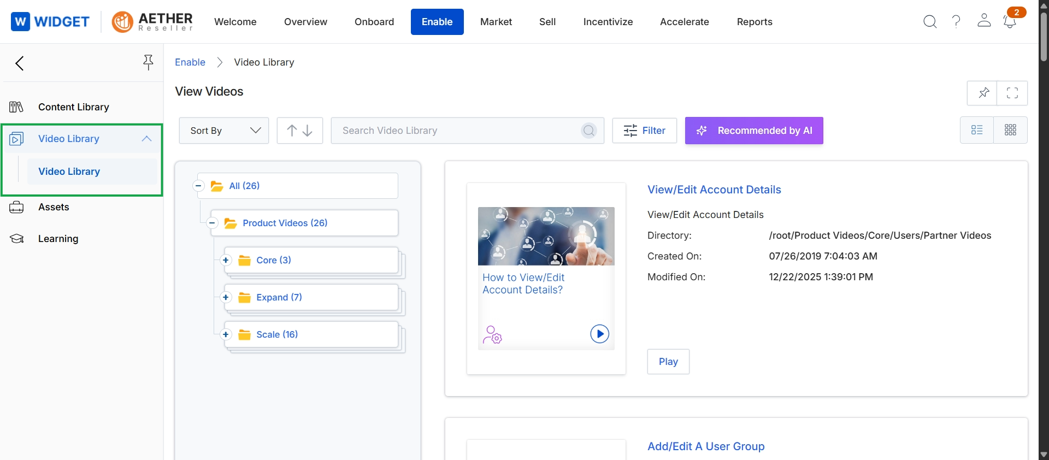Image resolution: width=1049 pixels, height=460 pixels.
Task: Go to the Overview tab
Action: 305,22
